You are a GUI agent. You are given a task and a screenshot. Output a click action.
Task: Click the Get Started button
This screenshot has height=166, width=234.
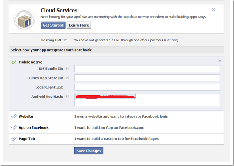pyautogui.click(x=53, y=25)
